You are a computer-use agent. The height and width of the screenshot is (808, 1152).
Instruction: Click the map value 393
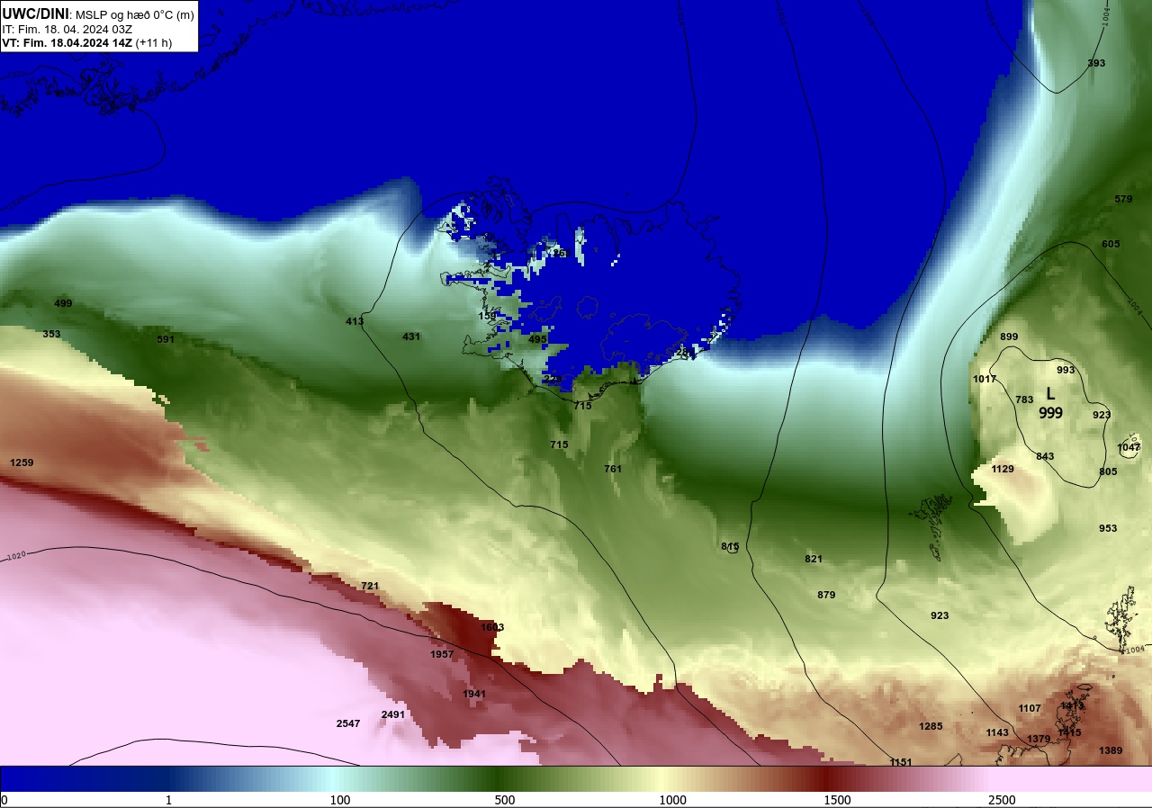coord(1096,63)
